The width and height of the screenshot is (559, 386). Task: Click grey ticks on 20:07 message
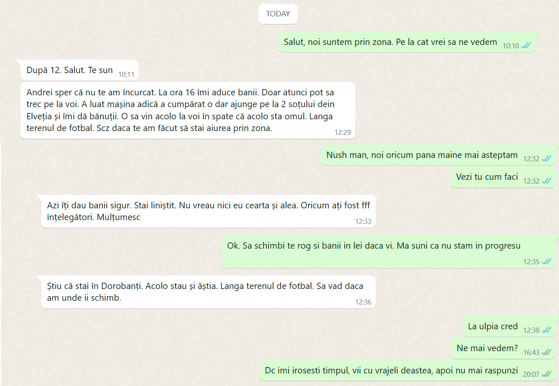(546, 374)
